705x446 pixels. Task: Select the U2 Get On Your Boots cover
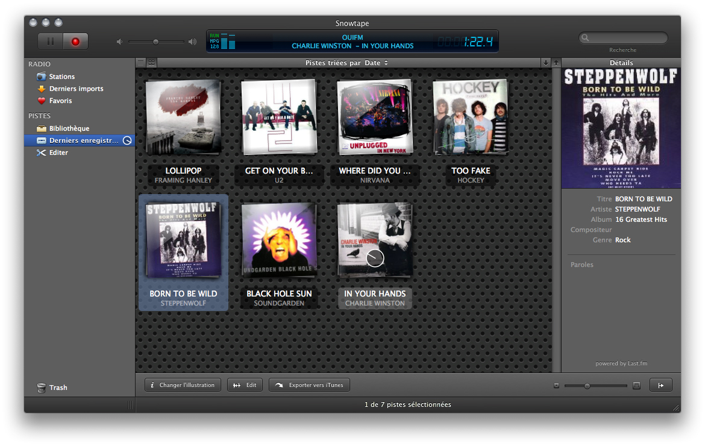tap(279, 117)
